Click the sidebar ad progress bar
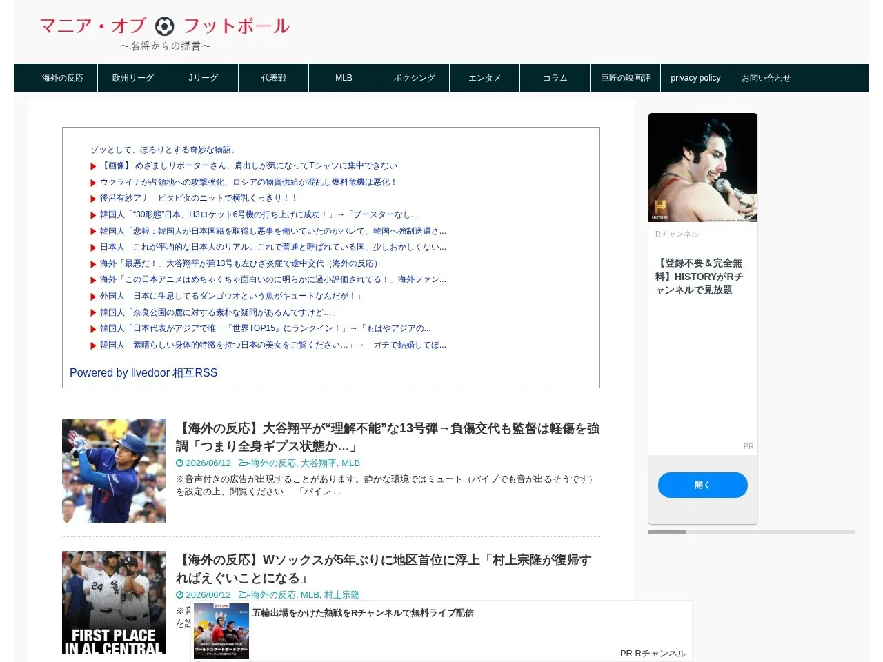 click(x=752, y=532)
